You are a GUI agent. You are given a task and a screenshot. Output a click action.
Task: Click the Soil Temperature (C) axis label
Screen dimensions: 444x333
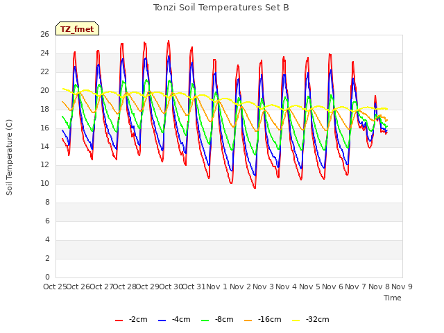coord(9,157)
